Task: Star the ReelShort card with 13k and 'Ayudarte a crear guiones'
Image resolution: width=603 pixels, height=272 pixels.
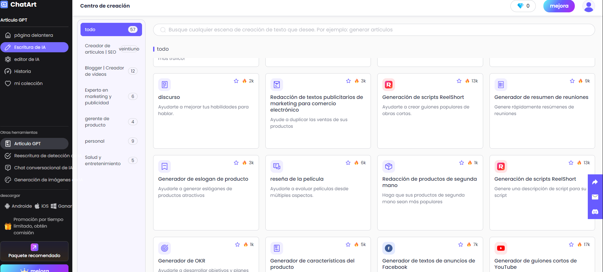Action: 459,81
